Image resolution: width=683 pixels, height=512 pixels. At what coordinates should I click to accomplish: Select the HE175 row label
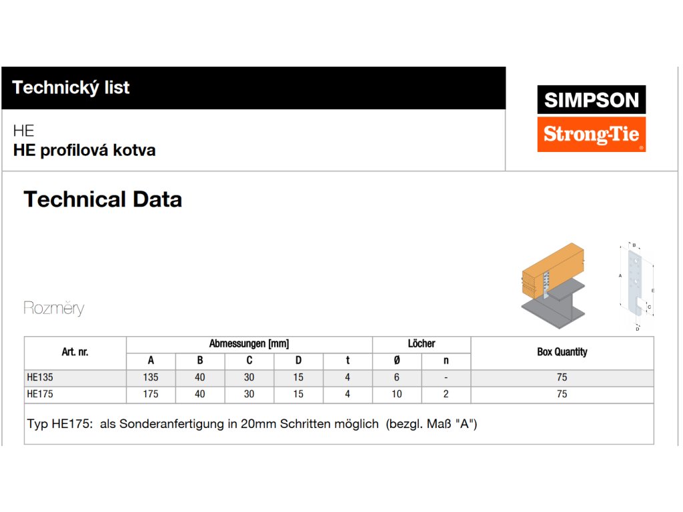click(x=40, y=394)
